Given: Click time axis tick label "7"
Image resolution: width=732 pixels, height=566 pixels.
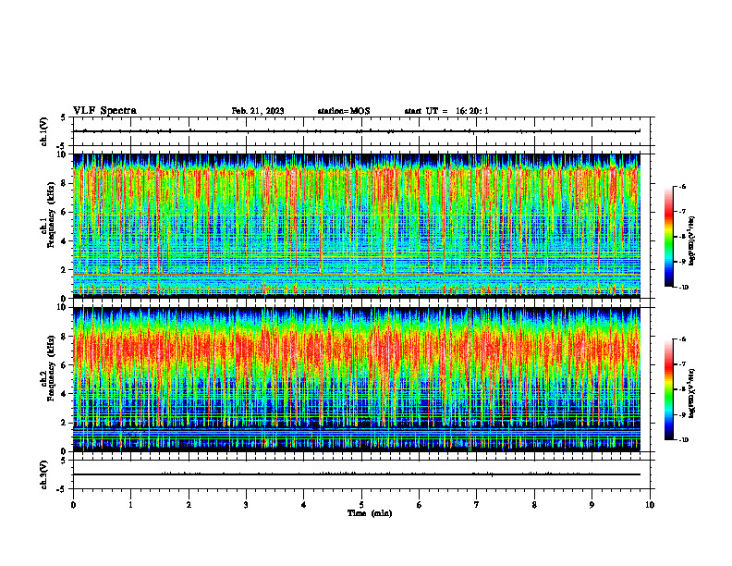Looking at the screenshot, I should point(477,505).
